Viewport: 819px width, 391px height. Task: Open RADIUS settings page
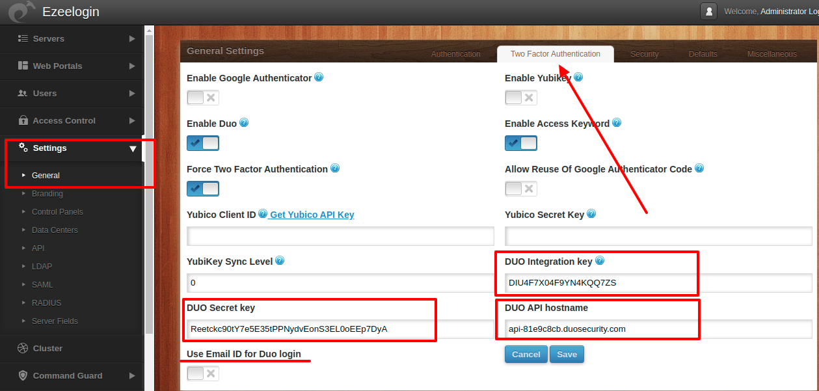click(46, 303)
